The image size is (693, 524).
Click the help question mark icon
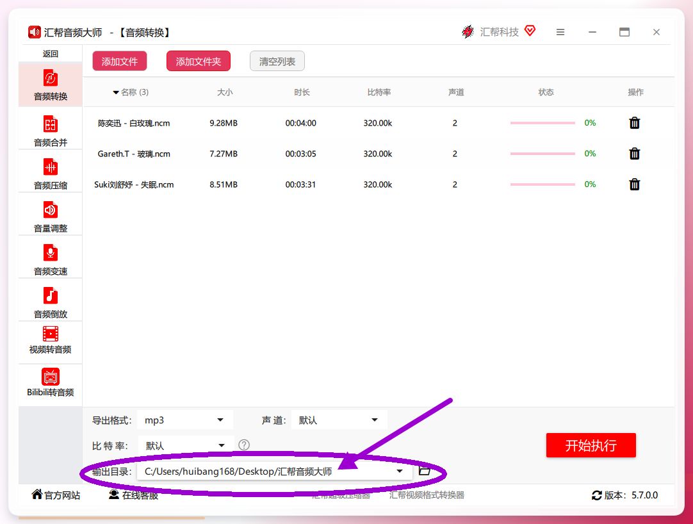[x=244, y=445]
